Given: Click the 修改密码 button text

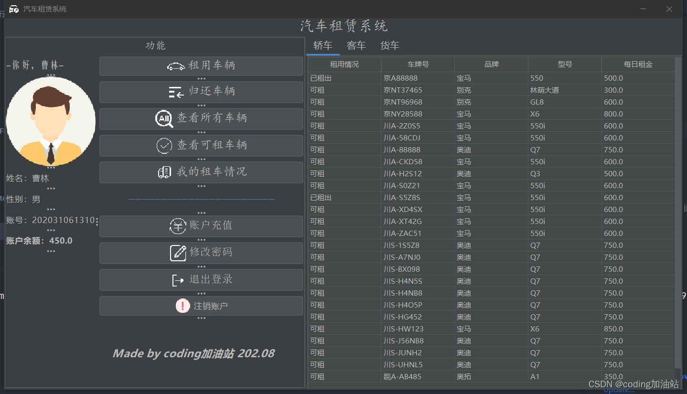Looking at the screenshot, I should (211, 252).
